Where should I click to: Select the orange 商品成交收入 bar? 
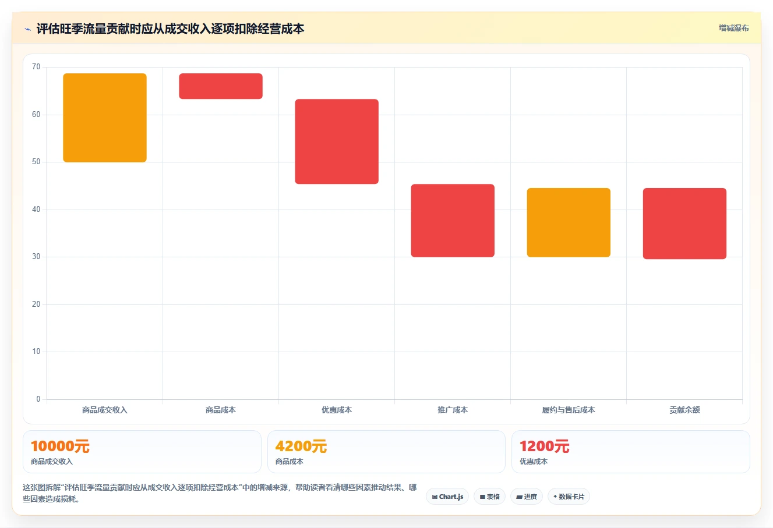105,118
